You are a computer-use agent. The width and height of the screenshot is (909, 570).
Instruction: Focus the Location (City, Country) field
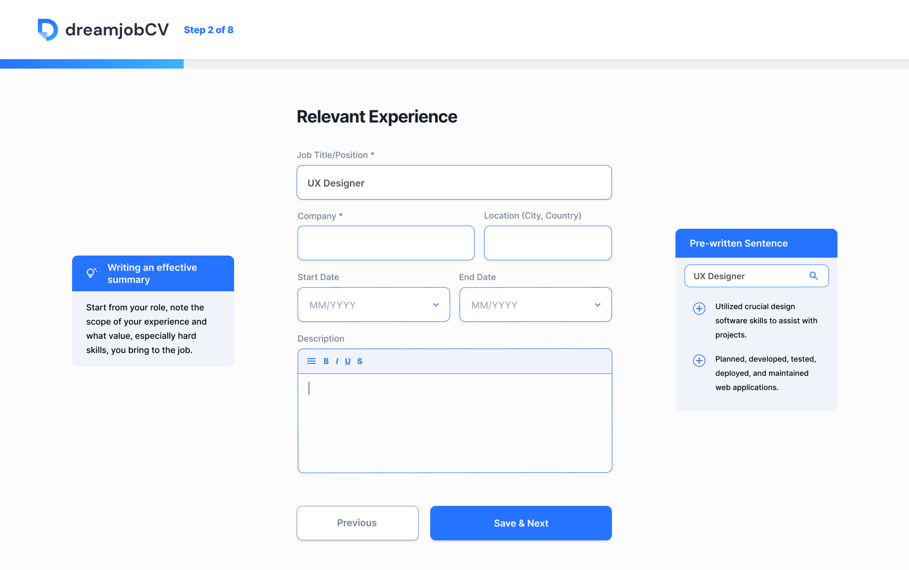tap(548, 243)
